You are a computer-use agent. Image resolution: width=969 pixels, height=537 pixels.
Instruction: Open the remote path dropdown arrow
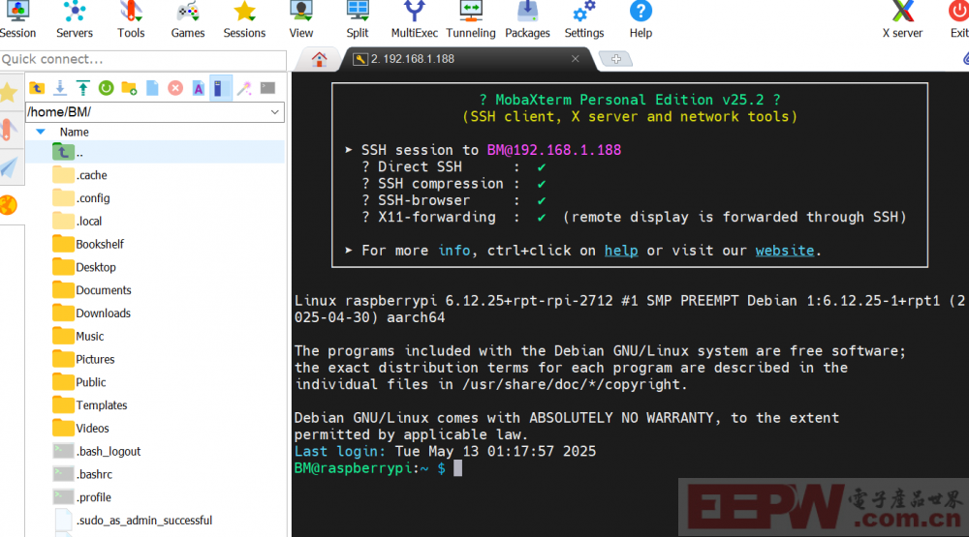point(275,112)
